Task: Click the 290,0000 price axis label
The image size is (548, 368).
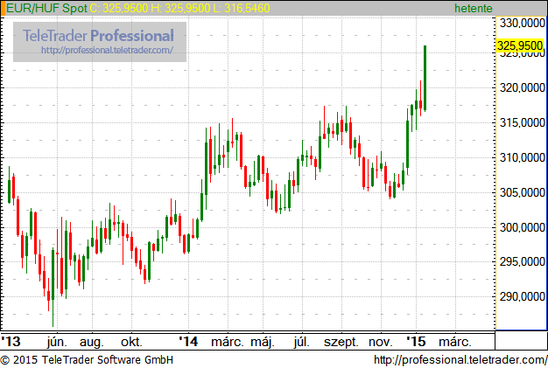Action: click(x=522, y=296)
